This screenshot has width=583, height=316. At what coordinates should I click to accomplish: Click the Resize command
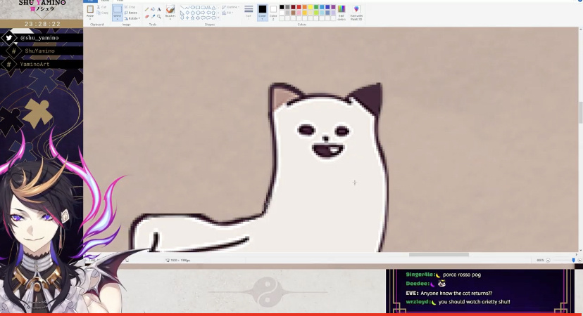(130, 13)
